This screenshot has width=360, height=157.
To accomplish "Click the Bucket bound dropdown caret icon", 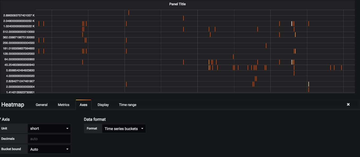I will (67, 149).
